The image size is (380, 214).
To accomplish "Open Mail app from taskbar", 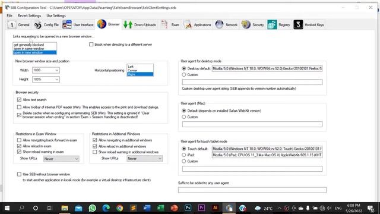I will (78, 208).
